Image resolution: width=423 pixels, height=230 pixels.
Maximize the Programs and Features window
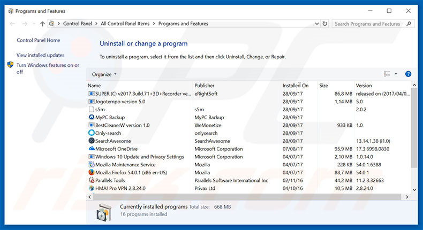tap(389, 11)
